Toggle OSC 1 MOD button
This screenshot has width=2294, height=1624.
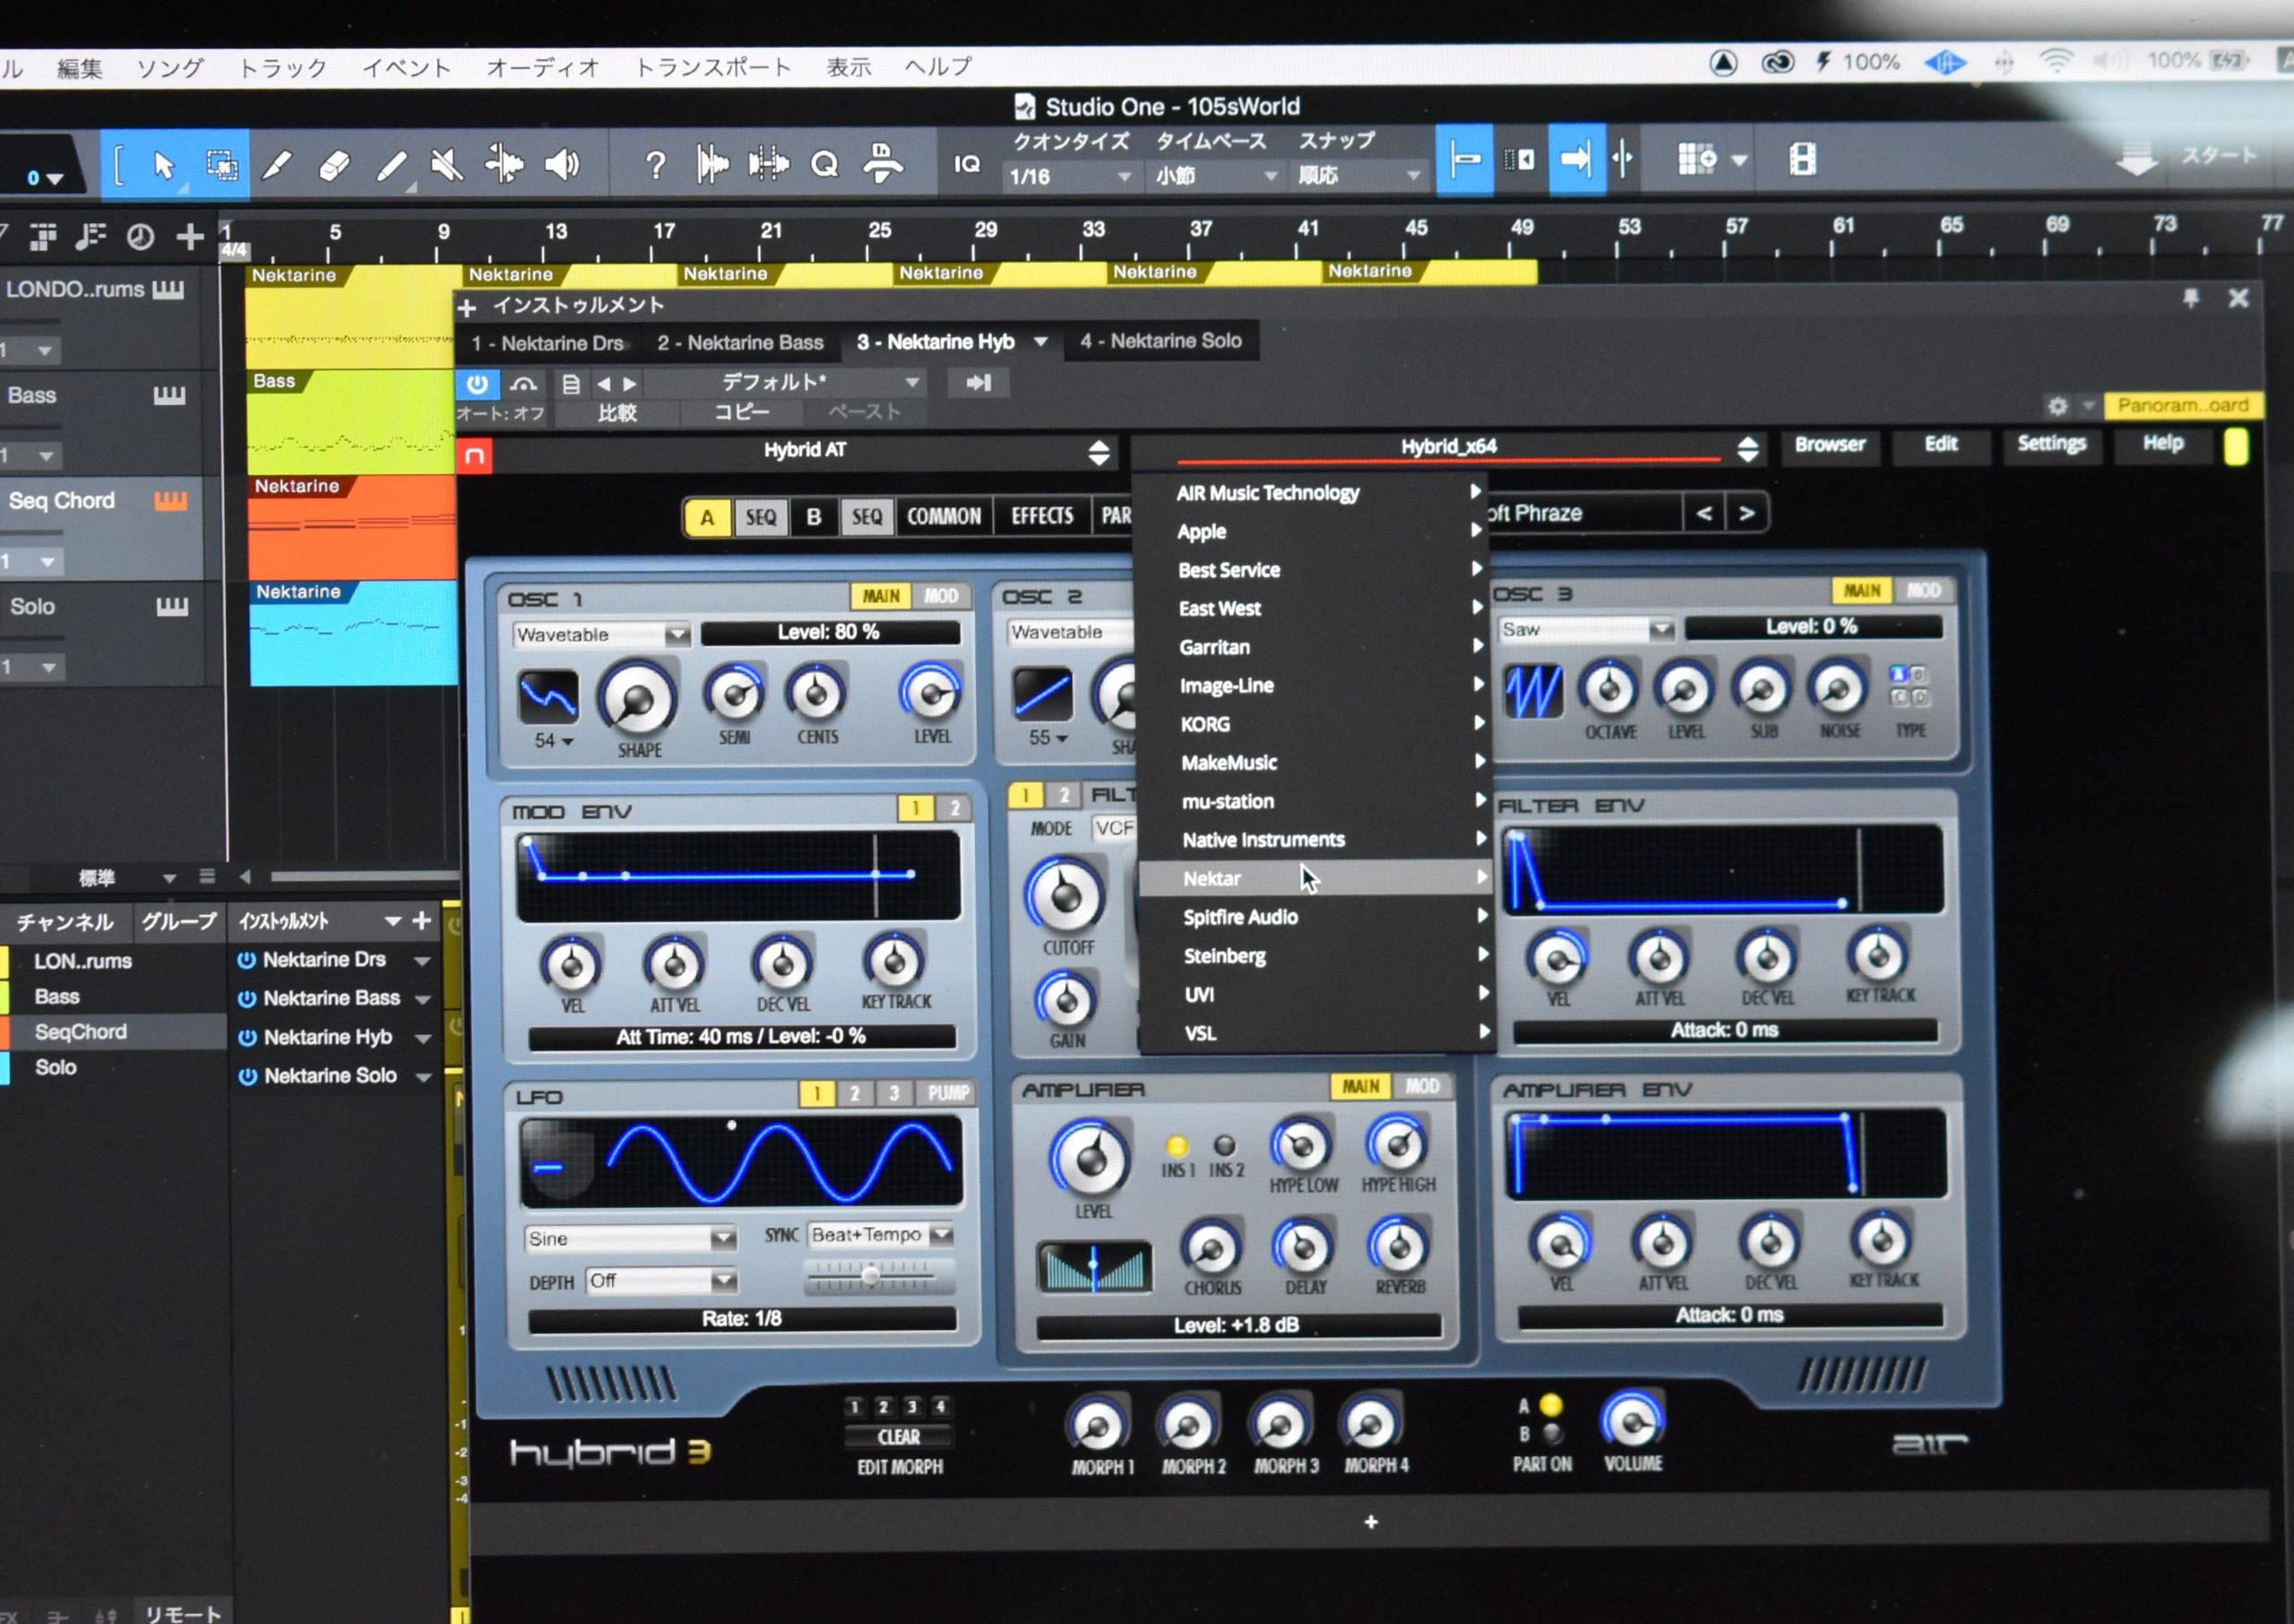coord(941,596)
